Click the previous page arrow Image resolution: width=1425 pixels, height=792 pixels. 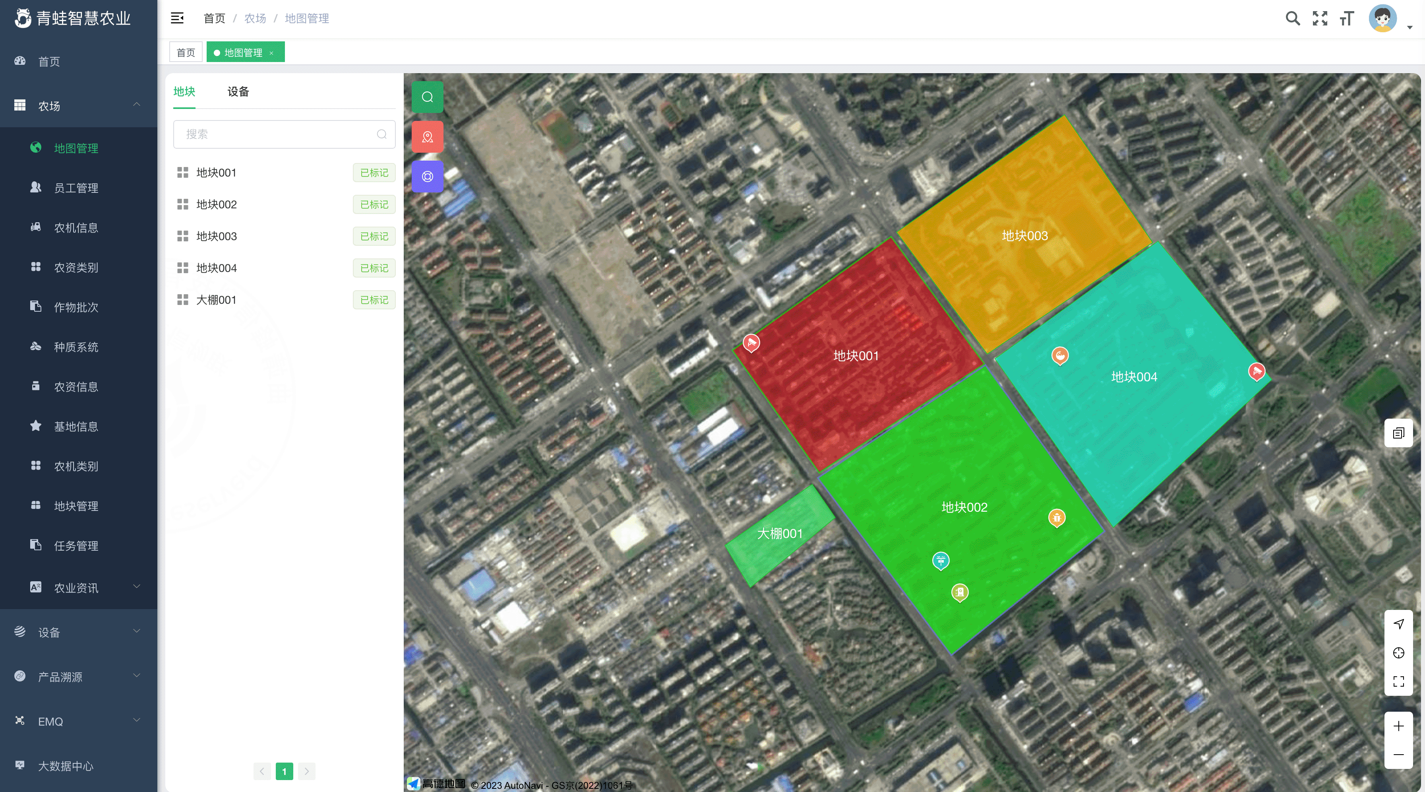tap(262, 771)
